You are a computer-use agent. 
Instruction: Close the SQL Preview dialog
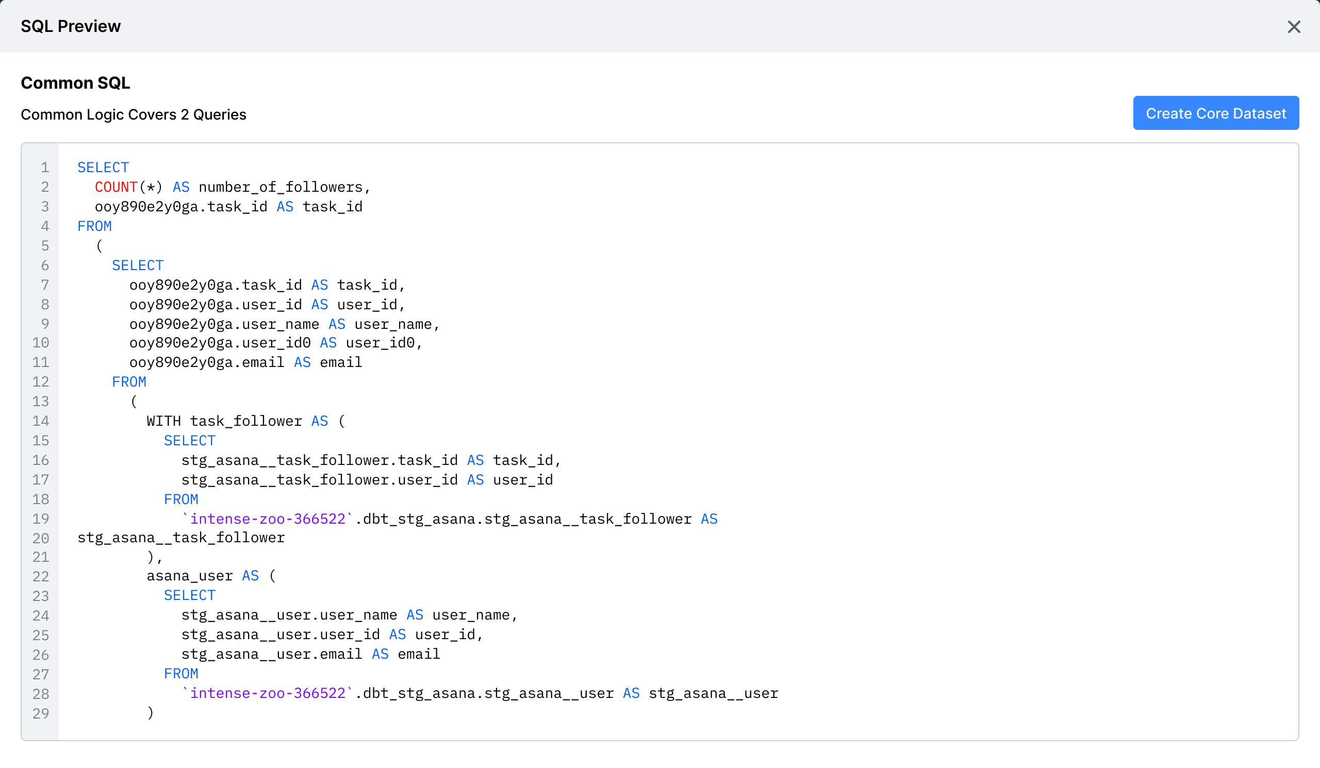coord(1293,27)
